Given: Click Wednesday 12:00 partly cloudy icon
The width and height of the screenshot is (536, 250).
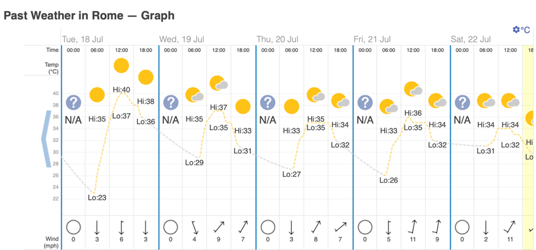Looking at the screenshot, I should click(218, 83).
